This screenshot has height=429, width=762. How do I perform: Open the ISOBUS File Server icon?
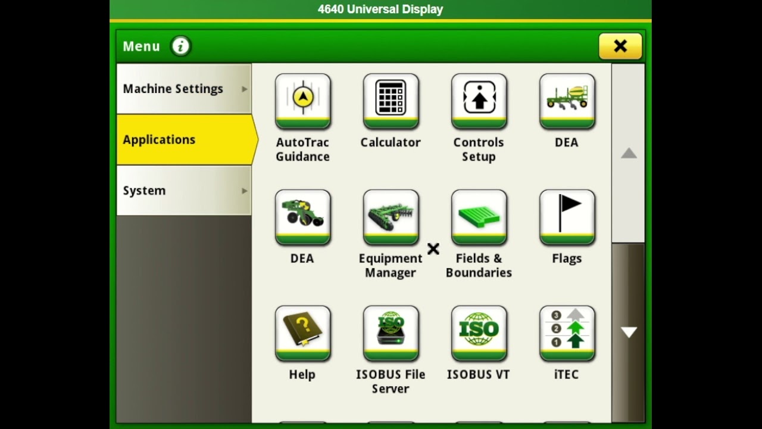(x=391, y=333)
